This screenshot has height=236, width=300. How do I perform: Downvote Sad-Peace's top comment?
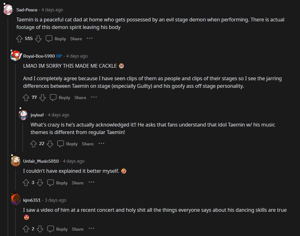[38, 39]
